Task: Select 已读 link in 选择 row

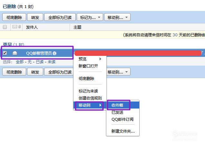Action: (x=40, y=62)
